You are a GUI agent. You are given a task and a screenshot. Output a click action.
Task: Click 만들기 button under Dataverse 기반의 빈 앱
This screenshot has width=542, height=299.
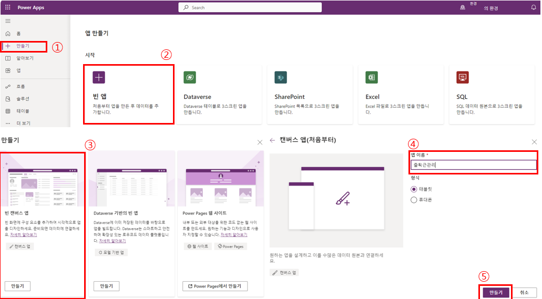(x=107, y=286)
